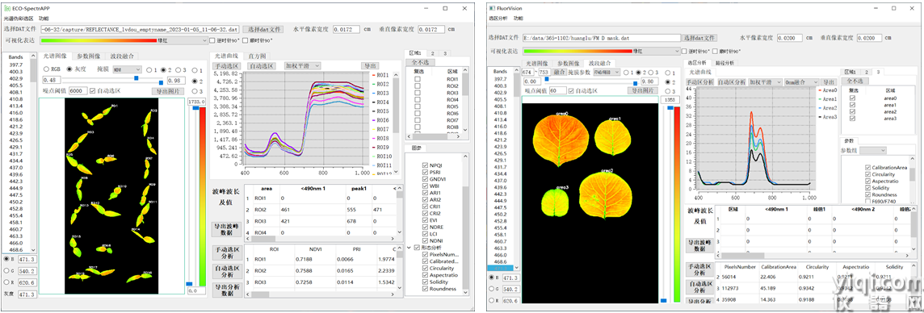Click the ROI2 NDVI value 0.7588
This screenshot has width=924, height=313.
(x=304, y=270)
